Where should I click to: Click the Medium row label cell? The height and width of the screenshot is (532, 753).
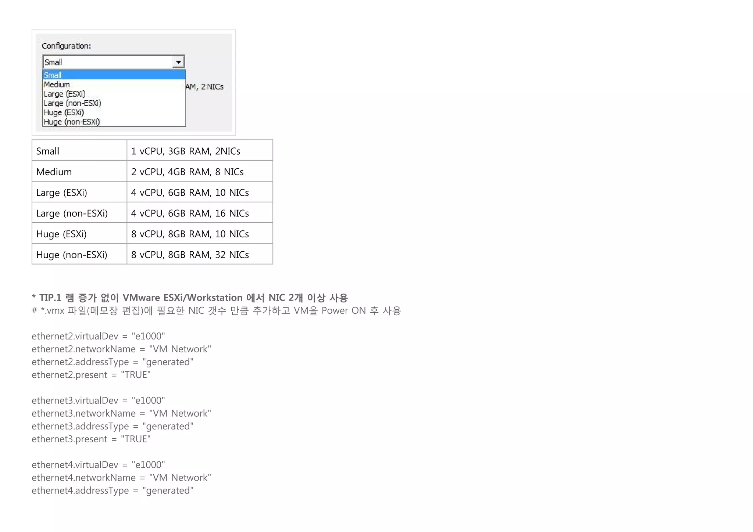[79, 172]
